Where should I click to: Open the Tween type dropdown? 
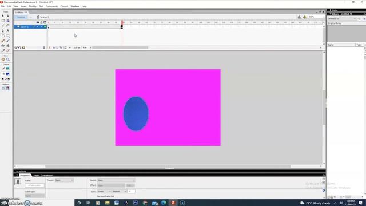[64, 180]
